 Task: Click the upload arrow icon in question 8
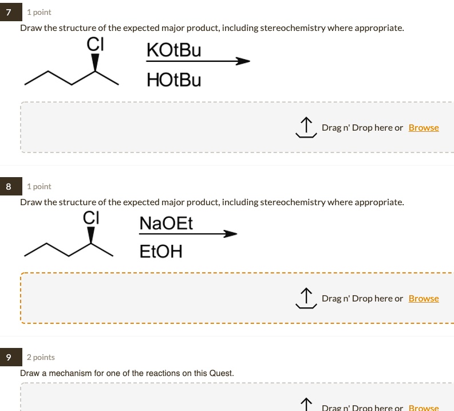306,299
